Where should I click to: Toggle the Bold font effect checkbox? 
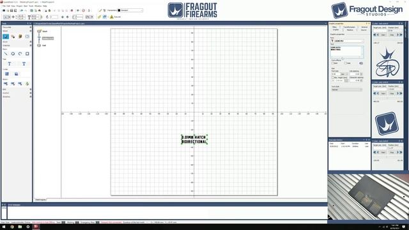tap(333, 63)
